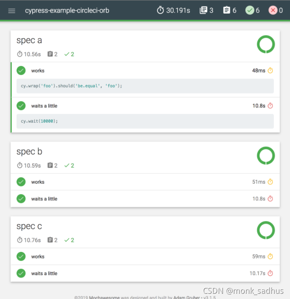Click the spec b tests clipboard icon

50,165
